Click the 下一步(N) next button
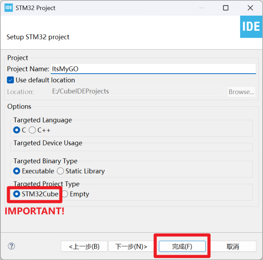263x260 pixels. 131,246
